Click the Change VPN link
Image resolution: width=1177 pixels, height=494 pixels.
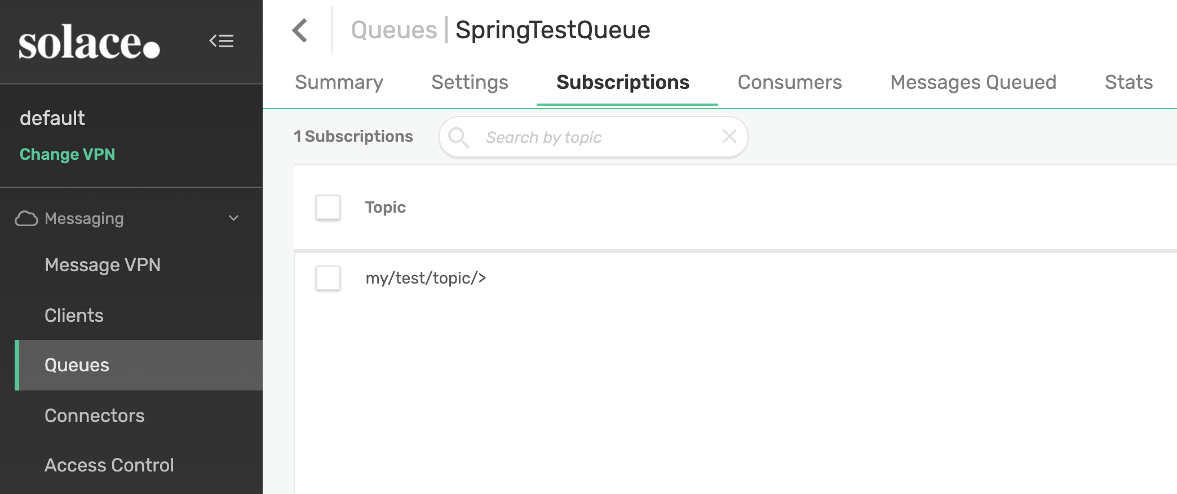(x=67, y=154)
